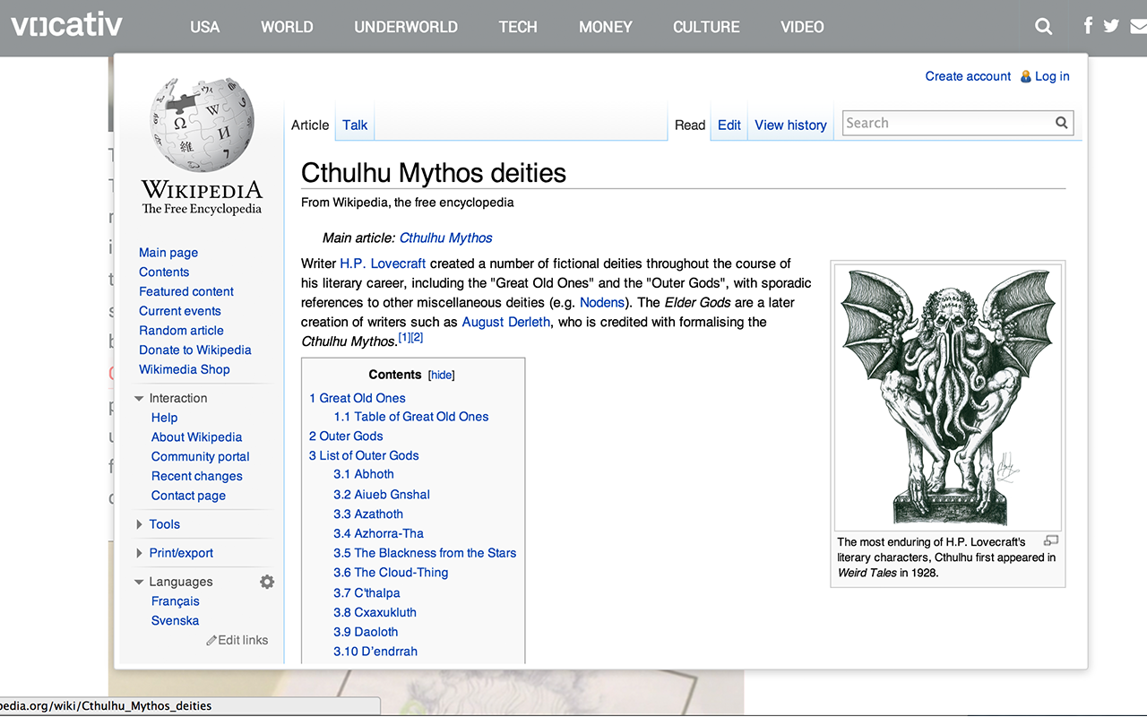Jump to section 1 Great Old Ones
Image resolution: width=1147 pixels, height=717 pixels.
pos(358,398)
